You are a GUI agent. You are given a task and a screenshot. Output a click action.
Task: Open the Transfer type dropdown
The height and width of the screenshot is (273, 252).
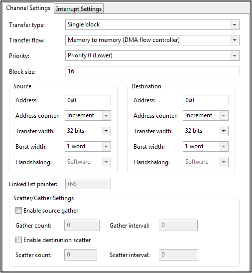[152, 24]
